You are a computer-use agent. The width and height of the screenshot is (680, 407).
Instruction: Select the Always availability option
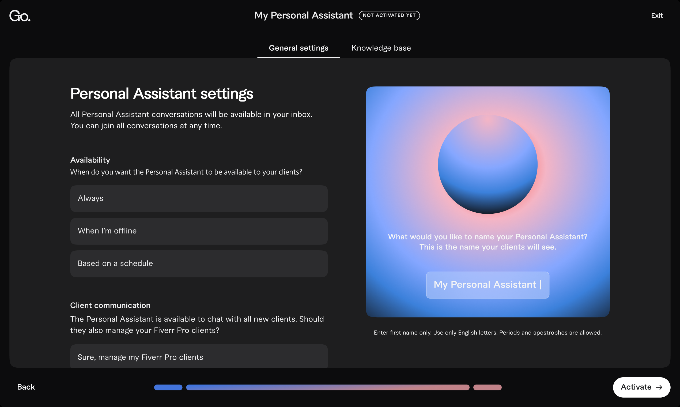point(199,198)
